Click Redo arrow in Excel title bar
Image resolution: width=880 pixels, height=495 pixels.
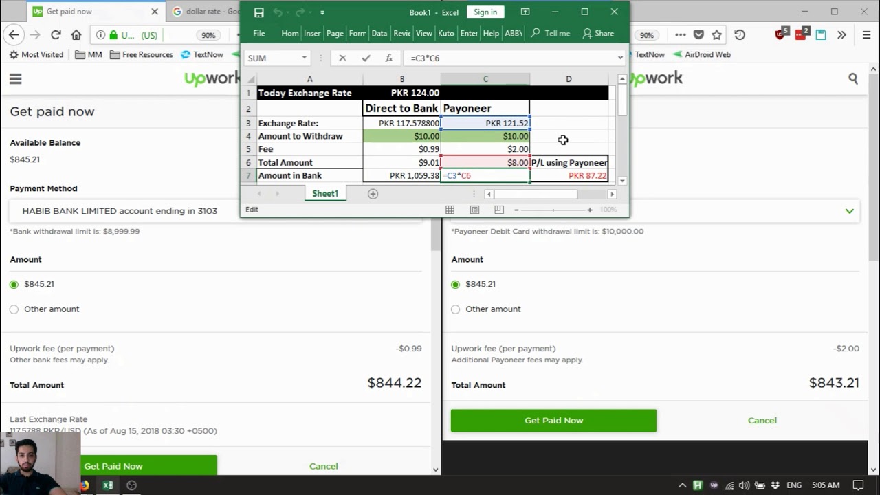[300, 12]
